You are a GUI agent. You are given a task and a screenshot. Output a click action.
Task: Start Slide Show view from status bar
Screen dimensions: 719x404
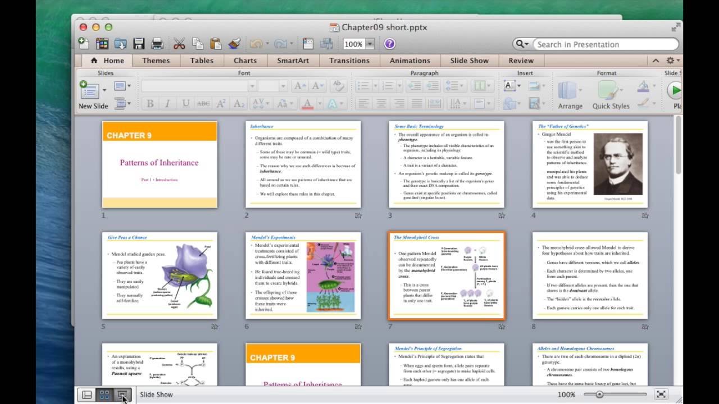122,394
